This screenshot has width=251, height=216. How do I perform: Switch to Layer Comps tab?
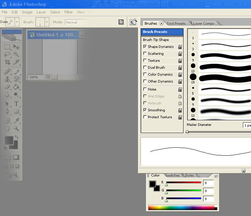pos(204,24)
